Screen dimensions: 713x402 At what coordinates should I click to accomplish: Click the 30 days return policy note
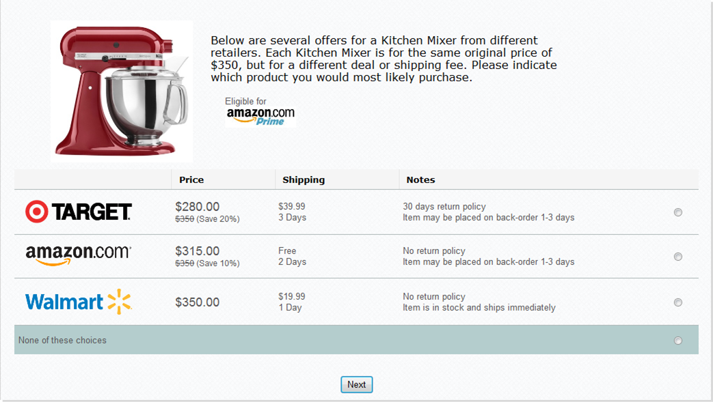click(444, 207)
